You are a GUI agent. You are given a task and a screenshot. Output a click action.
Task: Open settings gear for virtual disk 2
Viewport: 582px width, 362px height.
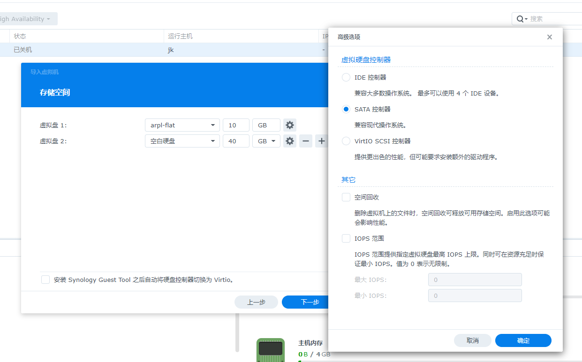coord(290,141)
